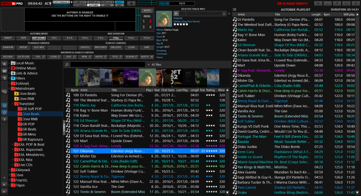Screen dimensions: 361x196
Task: Click the Online Music globe icon
Action: click(13, 68)
